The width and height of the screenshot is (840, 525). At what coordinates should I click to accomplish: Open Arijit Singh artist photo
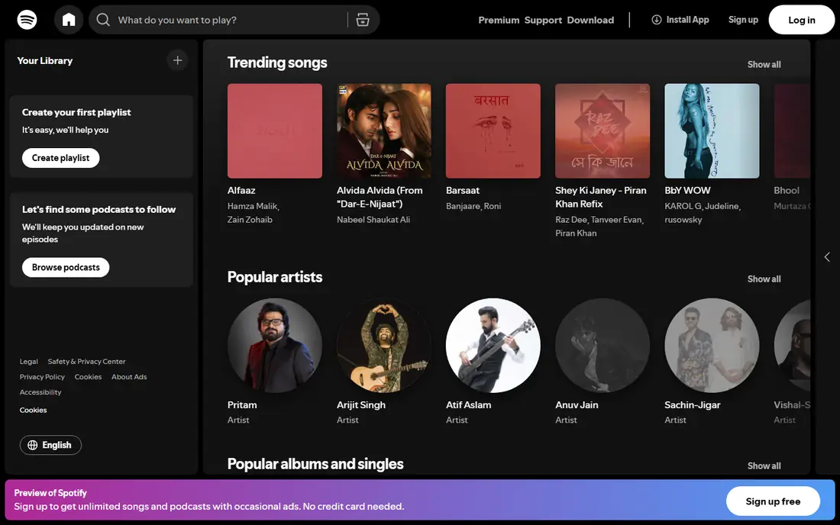[384, 345]
